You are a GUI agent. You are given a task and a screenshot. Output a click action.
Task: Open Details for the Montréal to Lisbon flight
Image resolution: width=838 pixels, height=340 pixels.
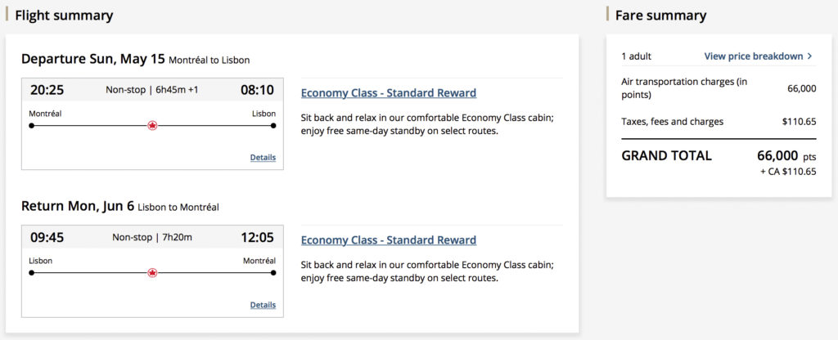point(263,158)
